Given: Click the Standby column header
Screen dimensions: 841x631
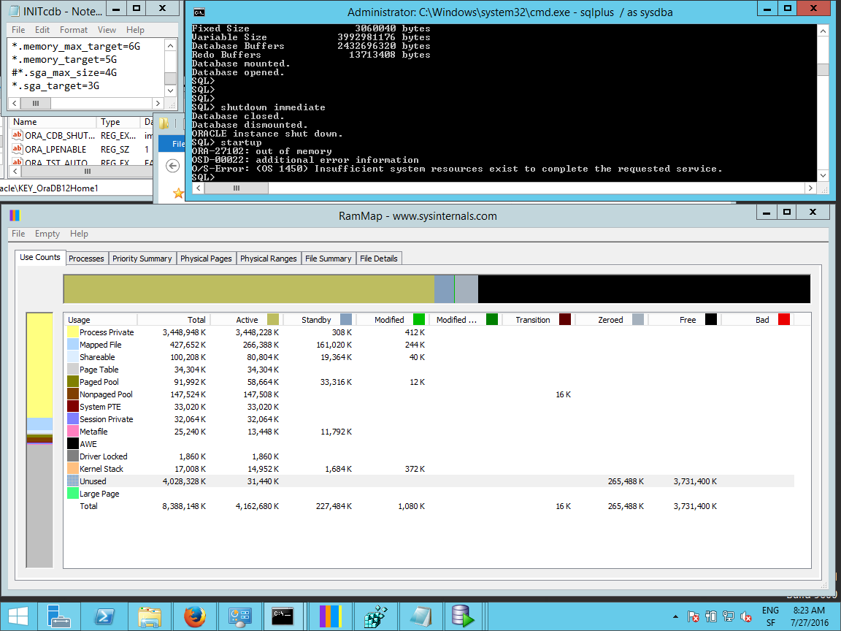Looking at the screenshot, I should (x=319, y=319).
